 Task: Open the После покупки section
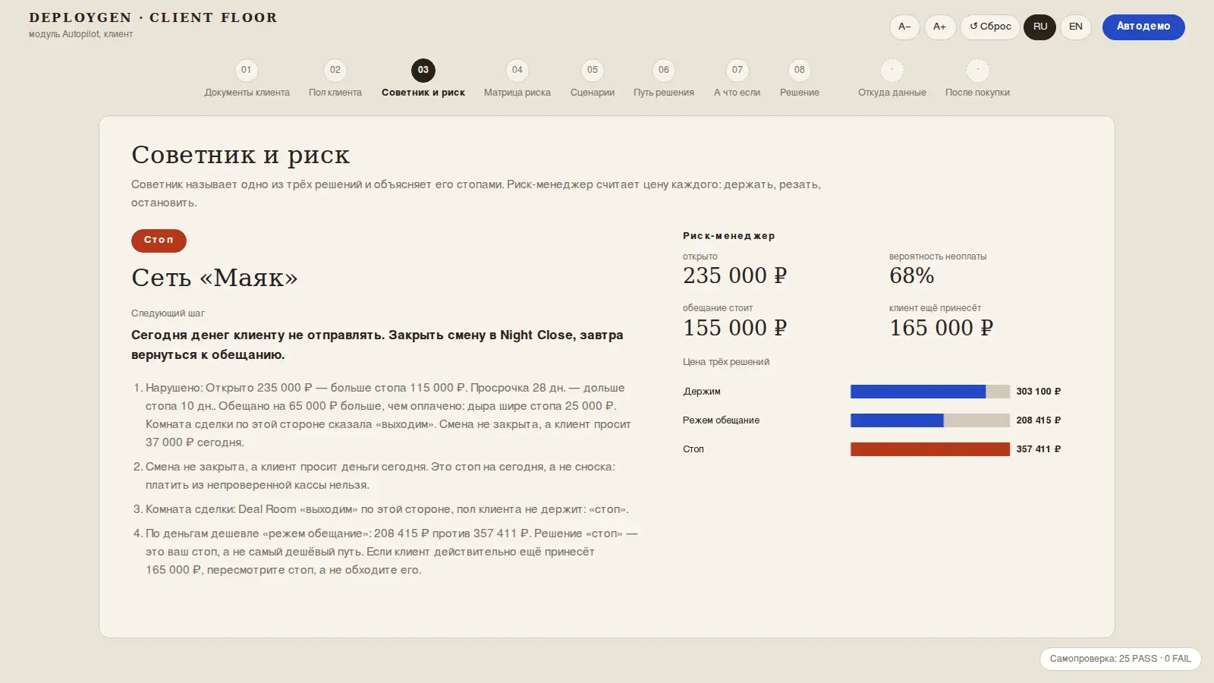pyautogui.click(x=977, y=79)
